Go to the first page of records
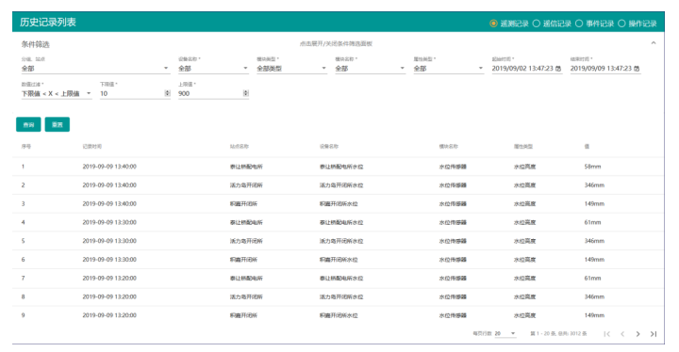The image size is (679, 352). tap(607, 333)
